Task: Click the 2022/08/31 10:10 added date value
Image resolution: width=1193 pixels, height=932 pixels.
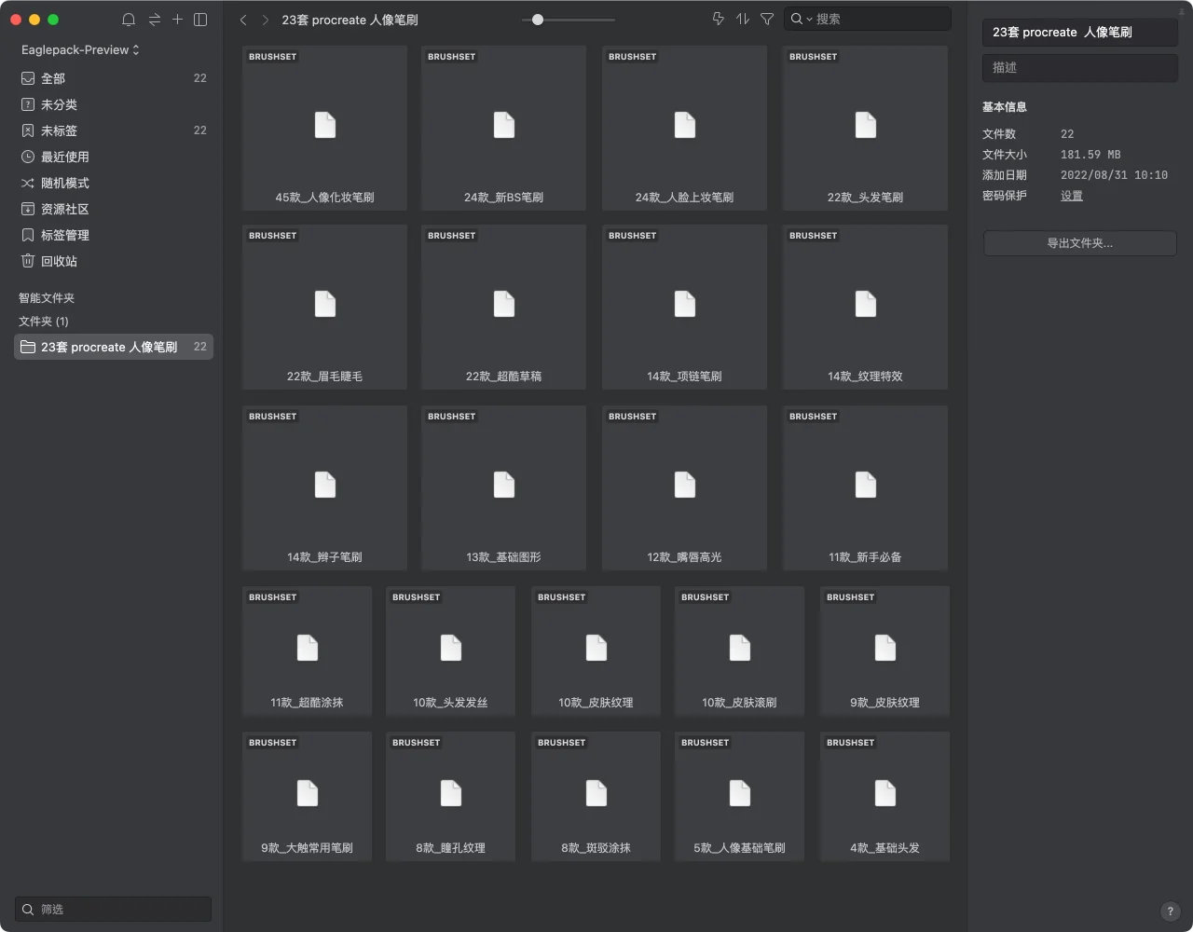Action: [x=1114, y=175]
